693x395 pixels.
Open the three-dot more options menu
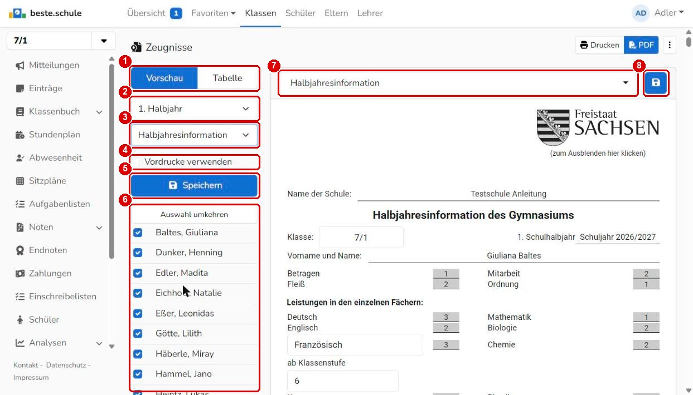point(670,45)
